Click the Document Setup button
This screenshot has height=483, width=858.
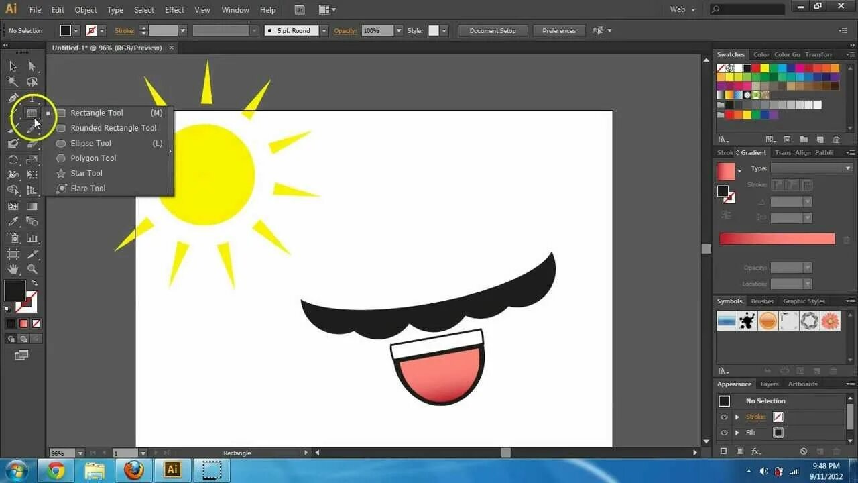click(493, 31)
